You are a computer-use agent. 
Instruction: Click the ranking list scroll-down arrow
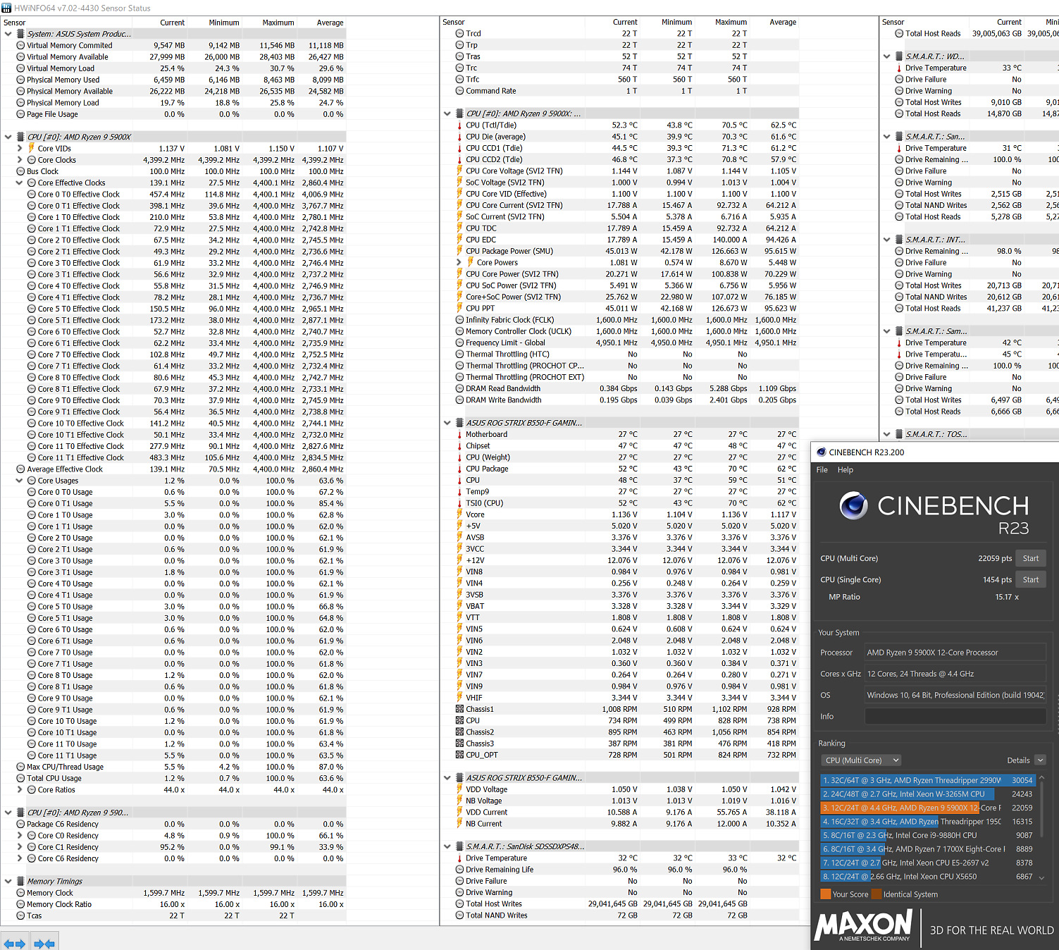[1041, 878]
